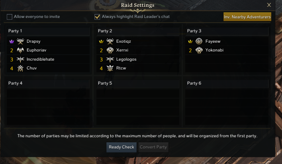282x164 pixels.
Task: Click Yokonabi's class icon
Action: pos(199,50)
